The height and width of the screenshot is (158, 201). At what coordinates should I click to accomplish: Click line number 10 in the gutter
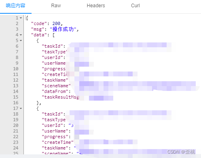(x=16, y=69)
